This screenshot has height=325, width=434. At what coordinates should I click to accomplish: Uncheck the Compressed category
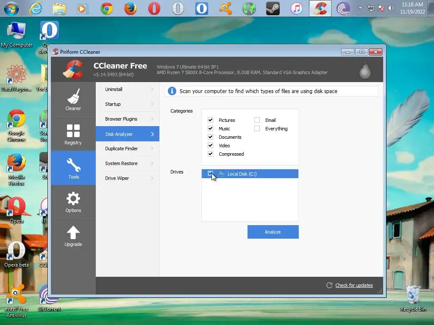[x=210, y=154]
